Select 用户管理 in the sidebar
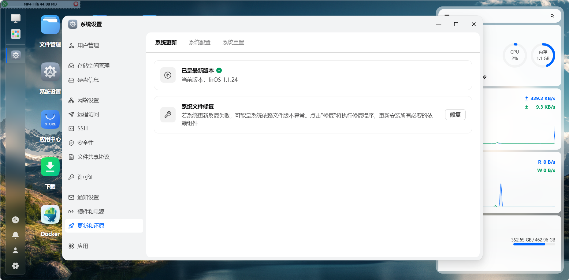The height and width of the screenshot is (280, 569). (88, 46)
